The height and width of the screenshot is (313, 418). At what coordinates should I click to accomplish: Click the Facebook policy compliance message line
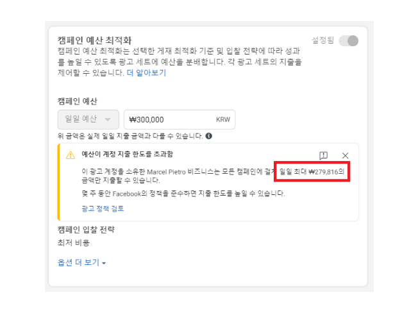pos(183,193)
